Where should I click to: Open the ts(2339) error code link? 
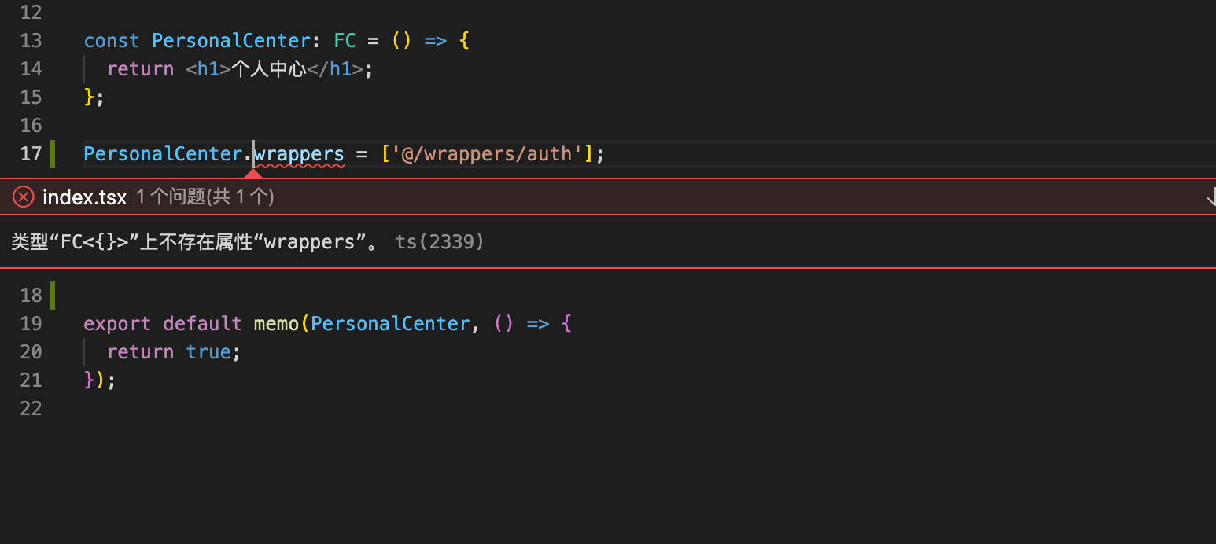point(438,241)
